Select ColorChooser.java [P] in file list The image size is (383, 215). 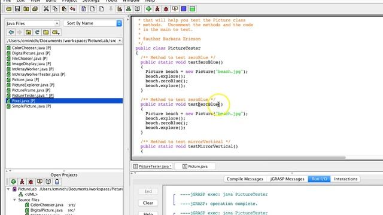pos(64,48)
